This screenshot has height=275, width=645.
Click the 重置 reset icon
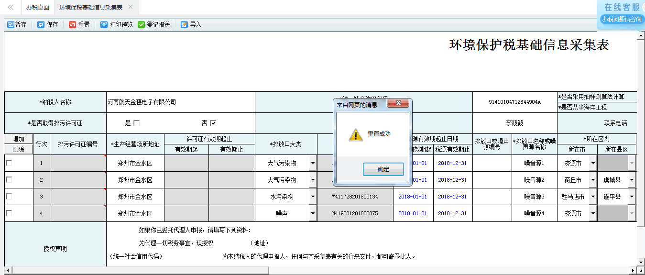coord(73,24)
